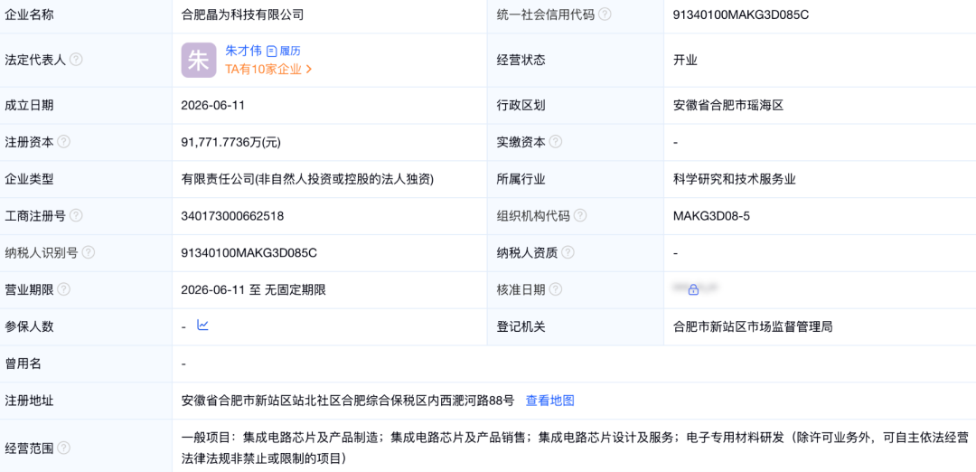Open the help icon beside 营业期限
The width and height of the screenshot is (976, 472).
pyautogui.click(x=63, y=289)
